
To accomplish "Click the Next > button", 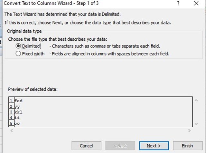I will click(154, 146).
